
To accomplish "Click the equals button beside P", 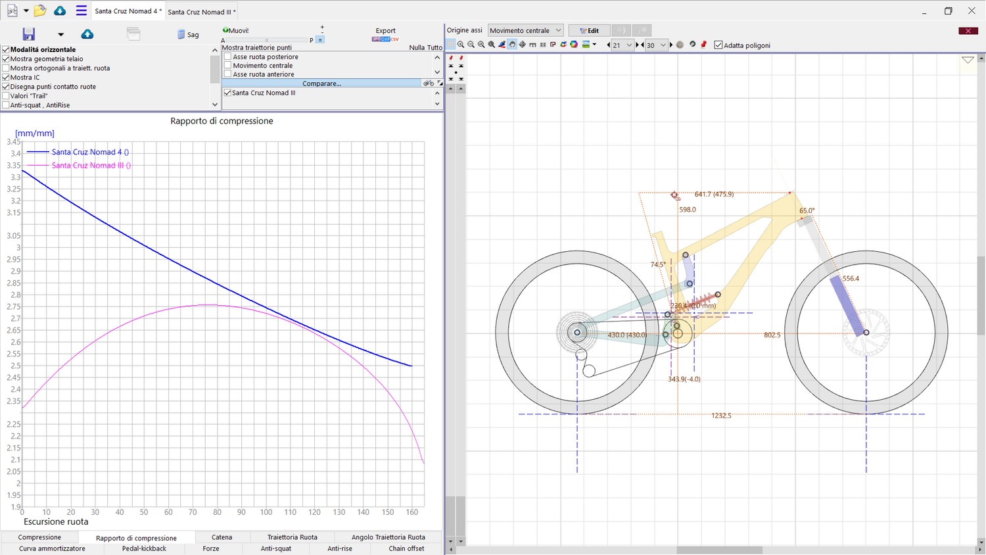I will point(320,39).
